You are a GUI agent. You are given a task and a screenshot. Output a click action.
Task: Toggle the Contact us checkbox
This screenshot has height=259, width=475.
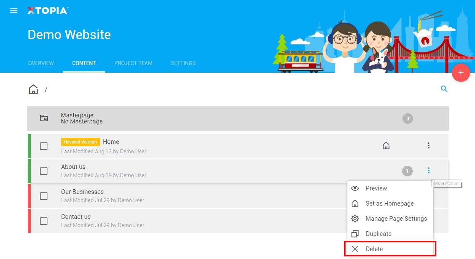pyautogui.click(x=44, y=221)
